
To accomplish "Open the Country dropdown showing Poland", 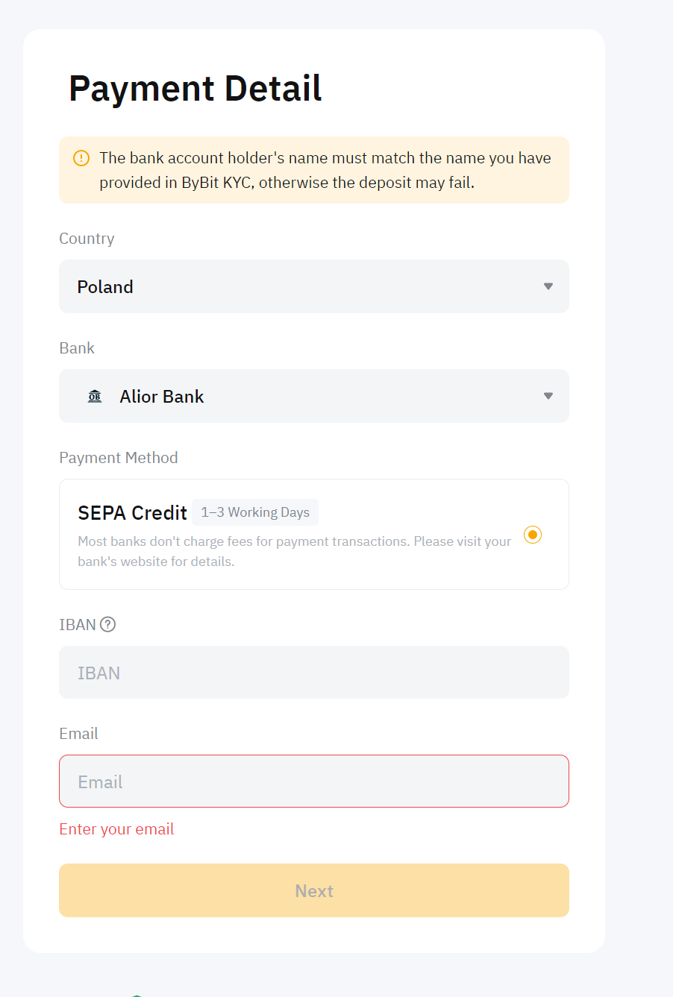I will 313,286.
